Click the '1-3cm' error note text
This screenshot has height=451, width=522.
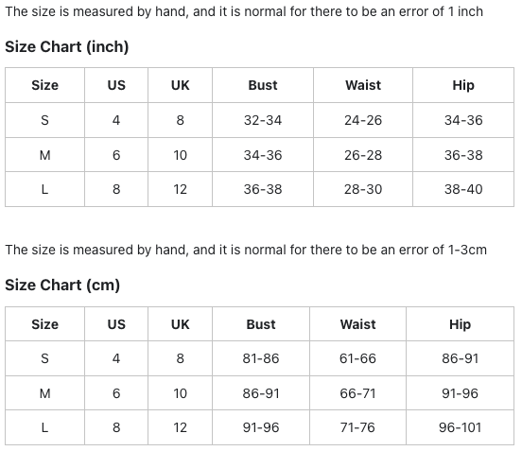click(x=467, y=250)
